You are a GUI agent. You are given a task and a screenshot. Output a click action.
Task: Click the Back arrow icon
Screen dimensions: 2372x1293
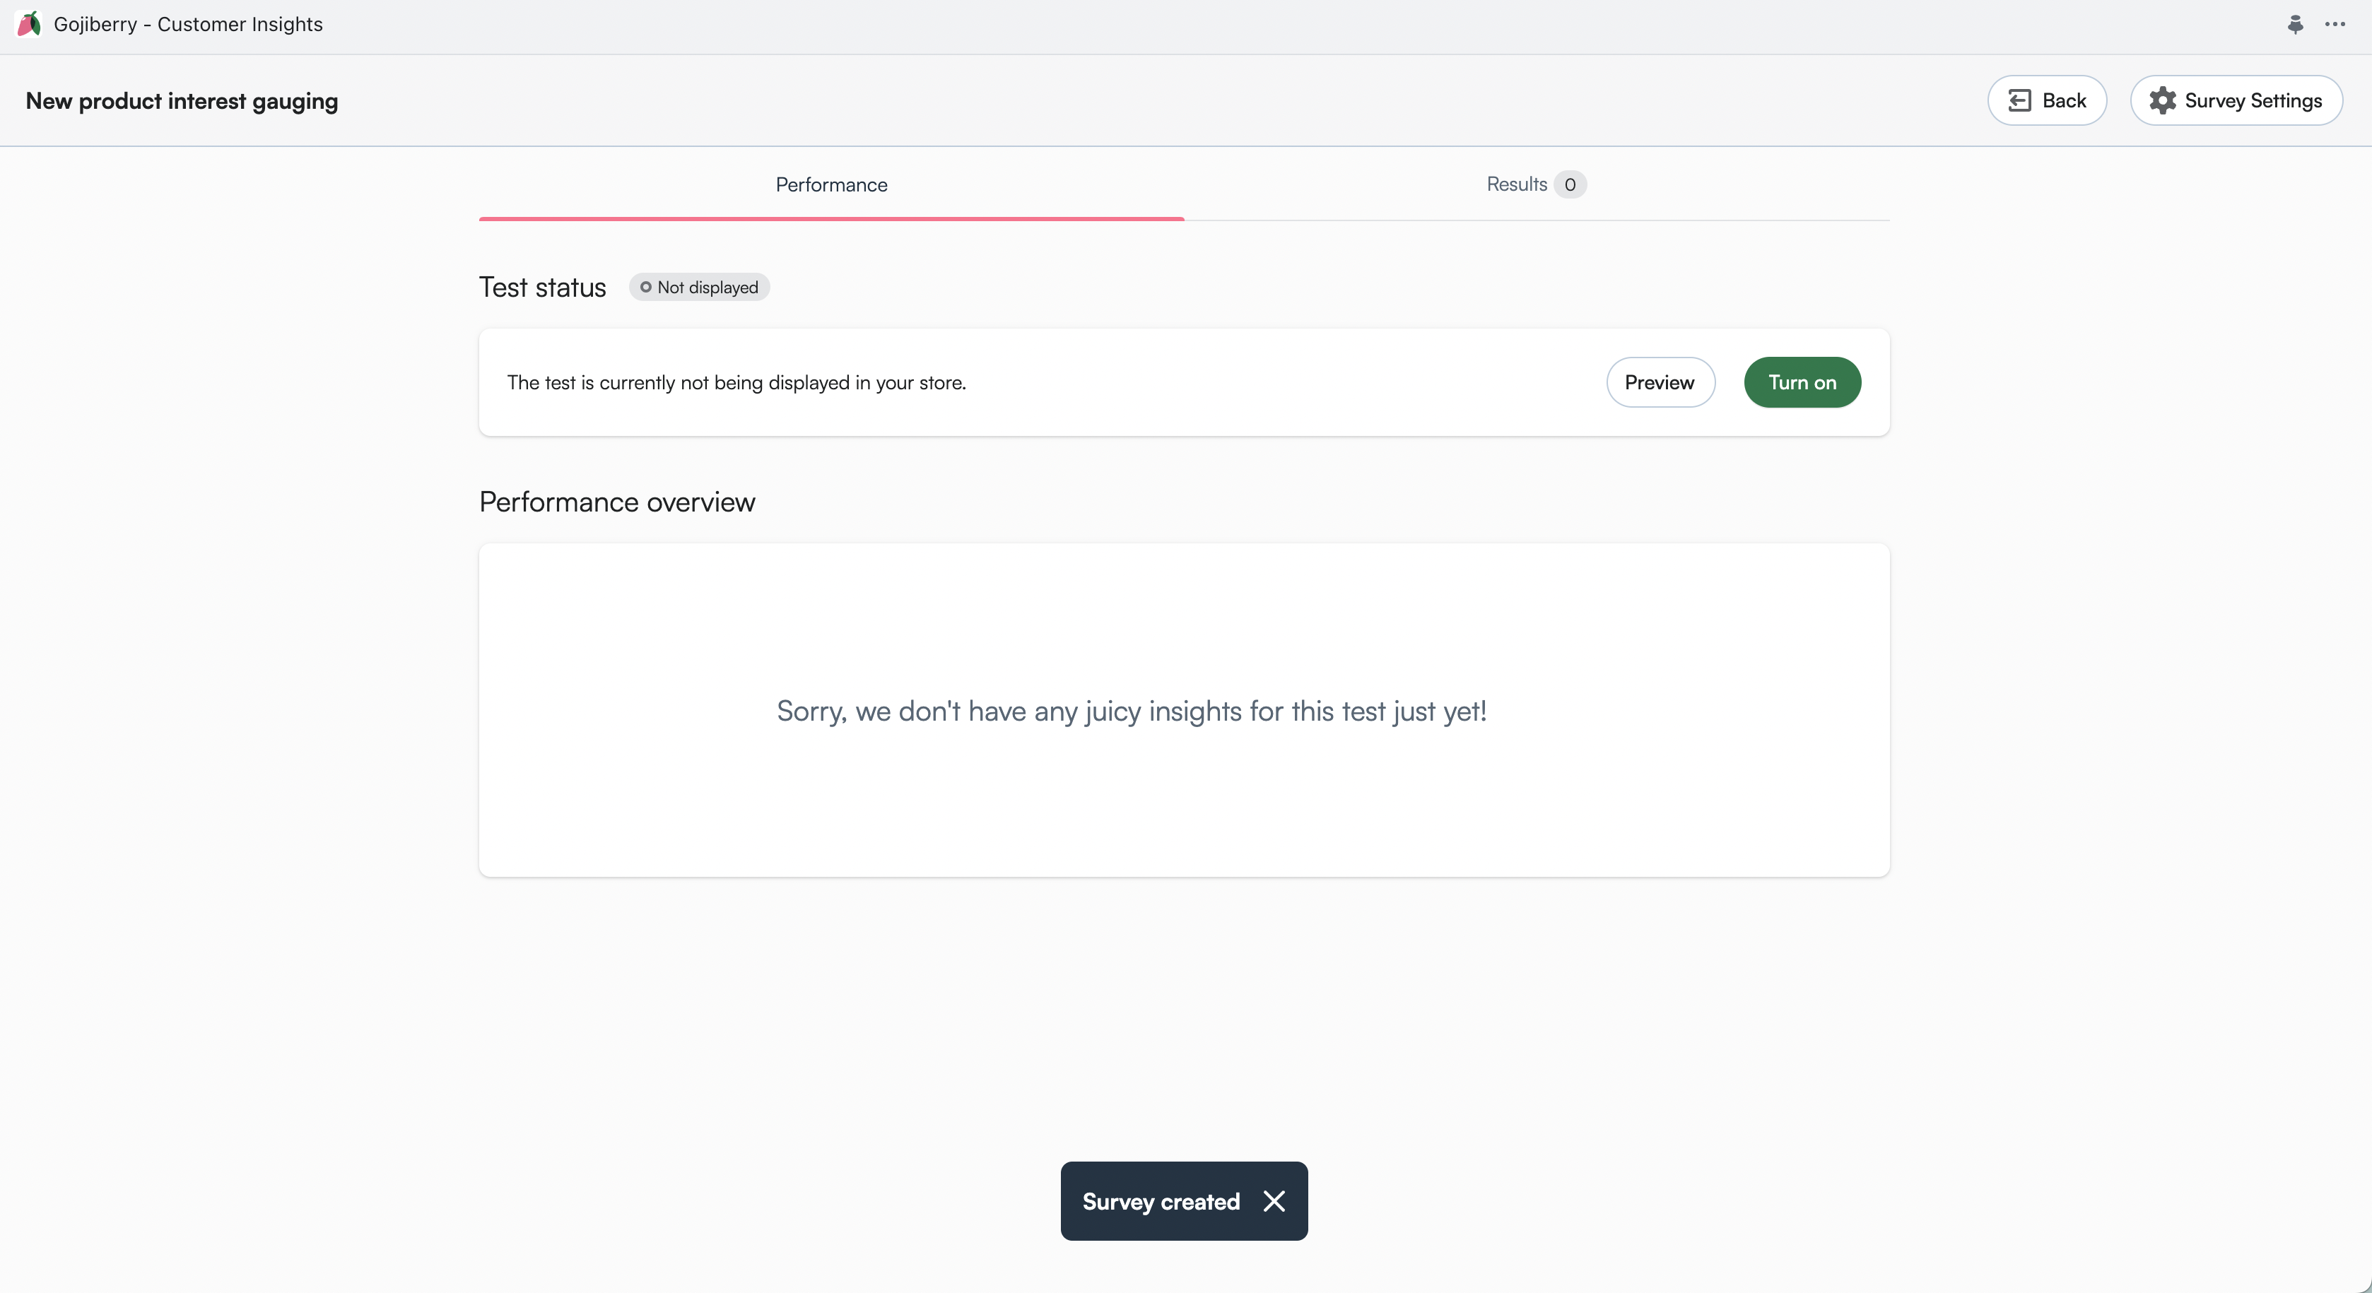click(2019, 100)
